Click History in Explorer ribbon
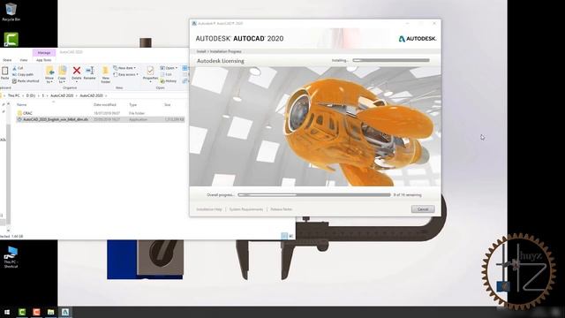Image resolution: width=565 pixels, height=318 pixels. (x=169, y=81)
